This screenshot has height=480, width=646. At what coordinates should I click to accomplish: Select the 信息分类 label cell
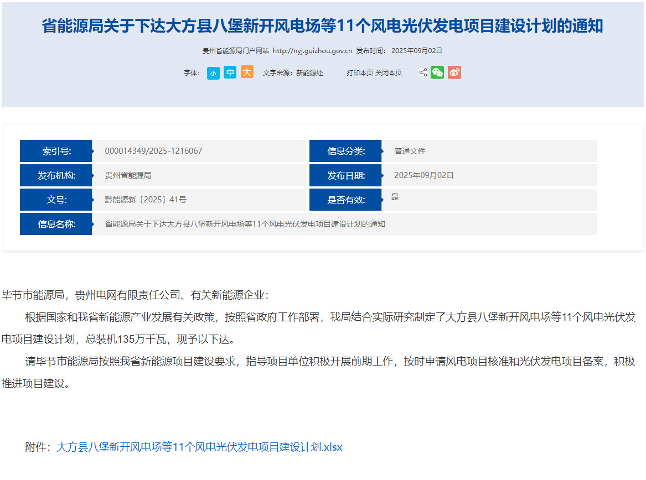345,151
